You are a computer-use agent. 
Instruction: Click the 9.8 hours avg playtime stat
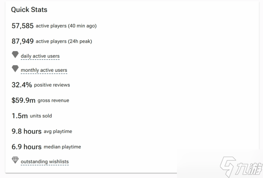[42, 131]
